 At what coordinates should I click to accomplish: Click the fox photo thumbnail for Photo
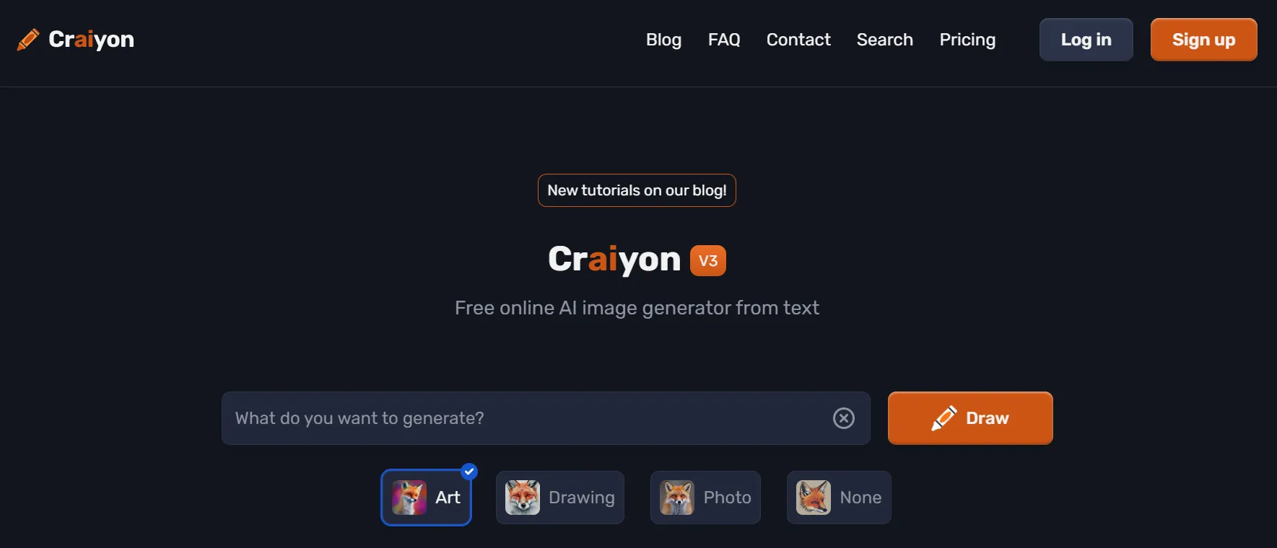coord(677,498)
